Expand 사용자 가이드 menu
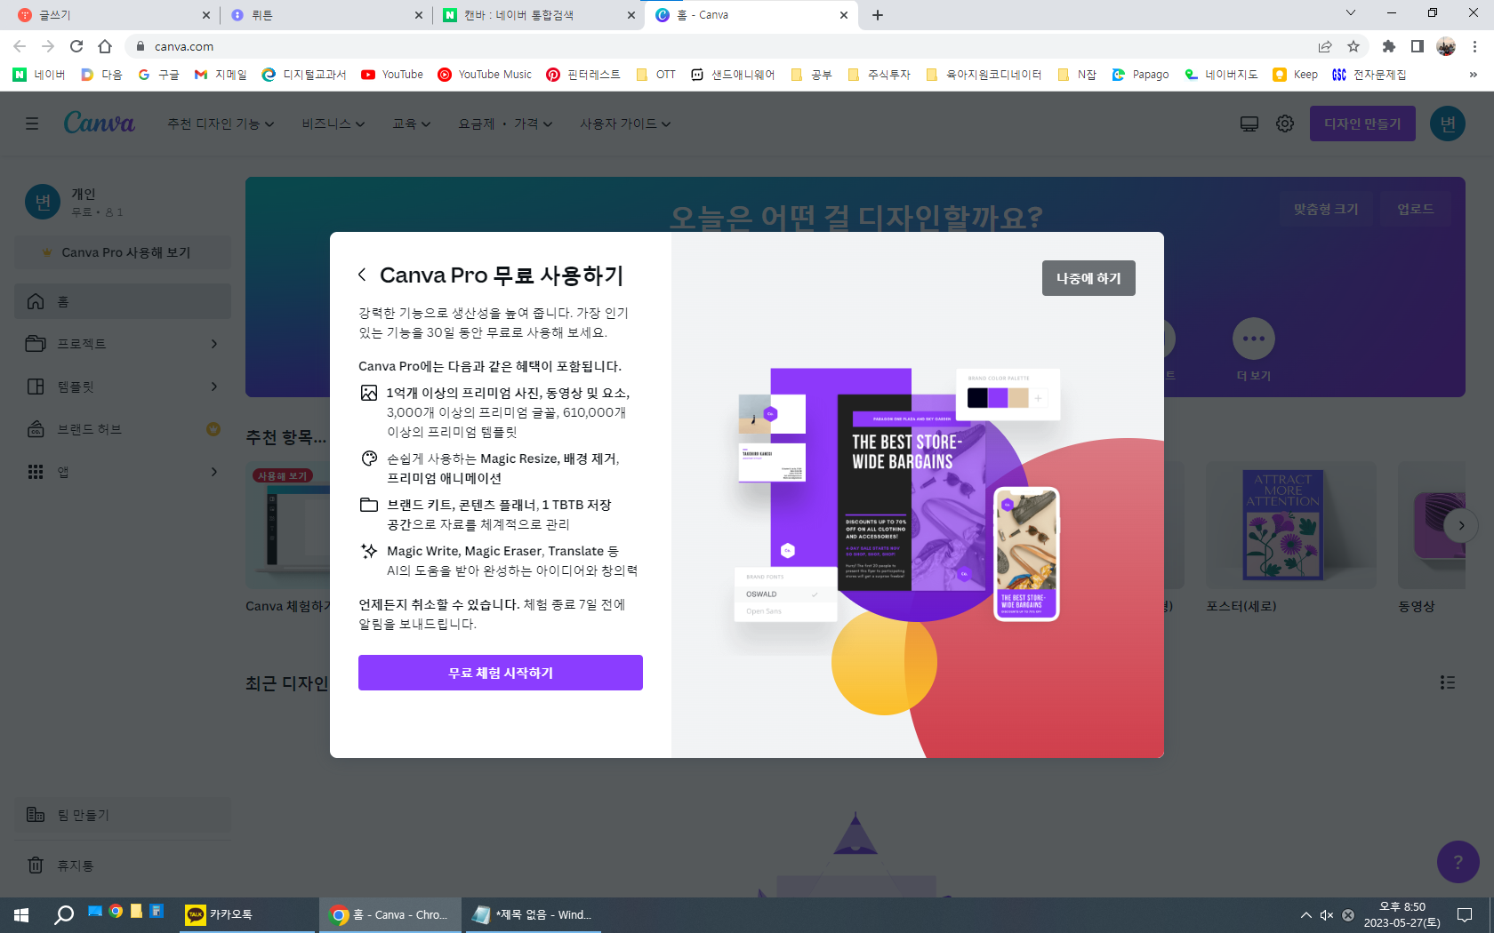This screenshot has width=1494, height=933. coord(625,124)
